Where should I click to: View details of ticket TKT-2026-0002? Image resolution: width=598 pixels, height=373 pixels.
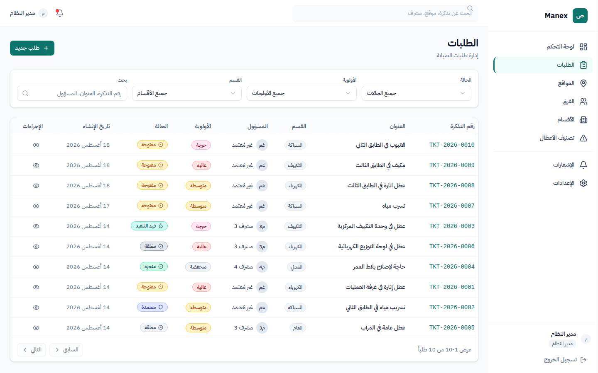[x=36, y=308]
